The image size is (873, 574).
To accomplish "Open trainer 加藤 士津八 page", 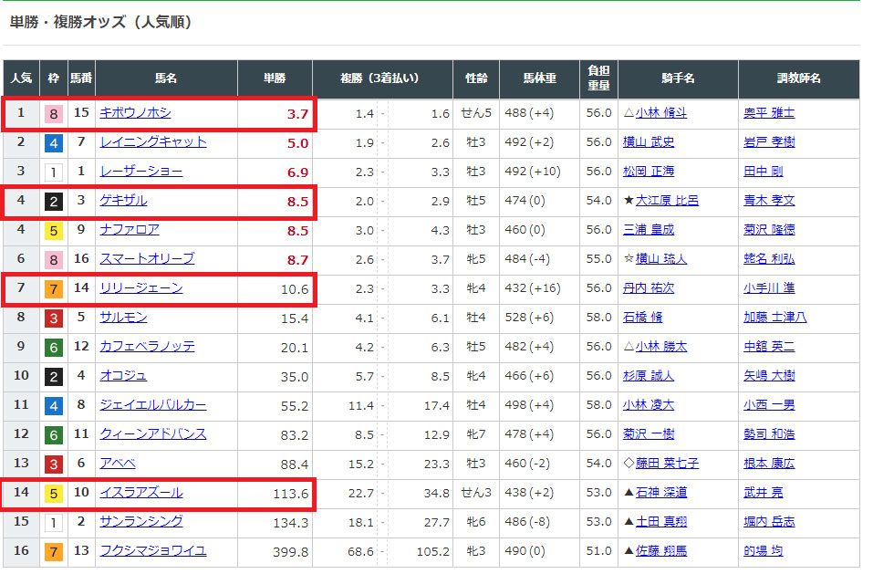I will click(774, 318).
